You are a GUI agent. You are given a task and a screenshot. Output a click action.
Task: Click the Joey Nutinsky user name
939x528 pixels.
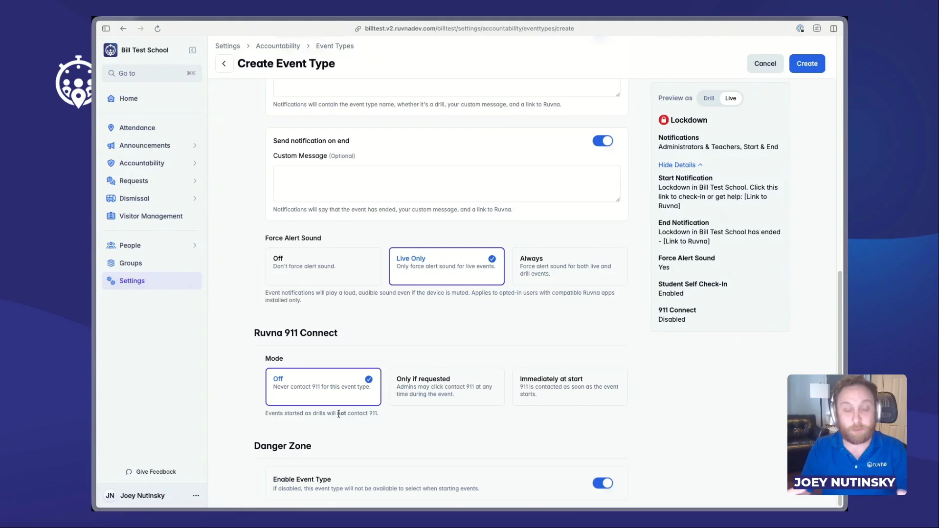142,495
